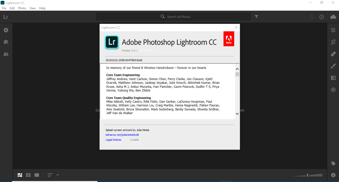Click the Share export icon
Viewport: 339px width, 182px height.
[312, 17]
